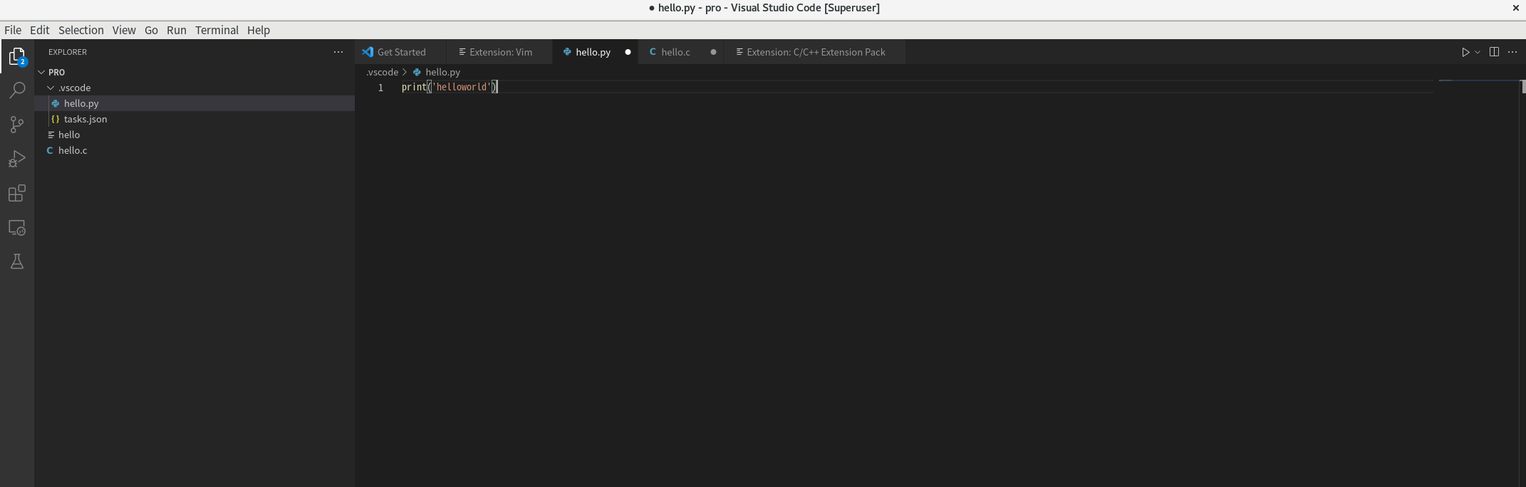The height and width of the screenshot is (487, 1526).
Task: Open the Terminal menu
Action: pos(217,30)
